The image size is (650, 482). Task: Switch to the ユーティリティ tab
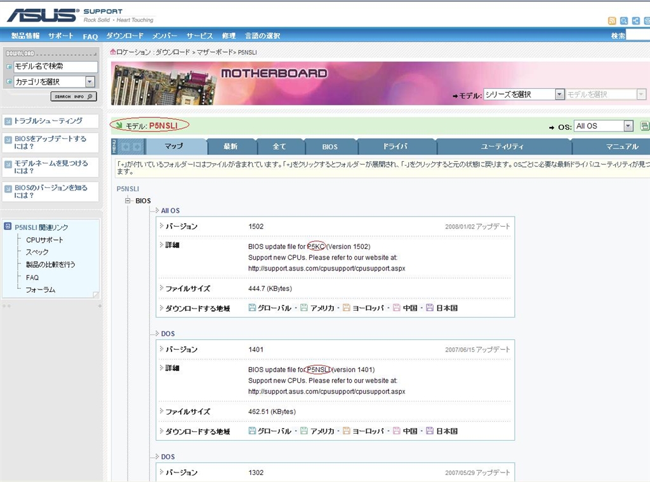click(503, 147)
